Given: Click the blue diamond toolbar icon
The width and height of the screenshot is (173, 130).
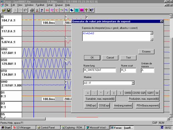Looking at the screenshot, I should [x=72, y=10].
